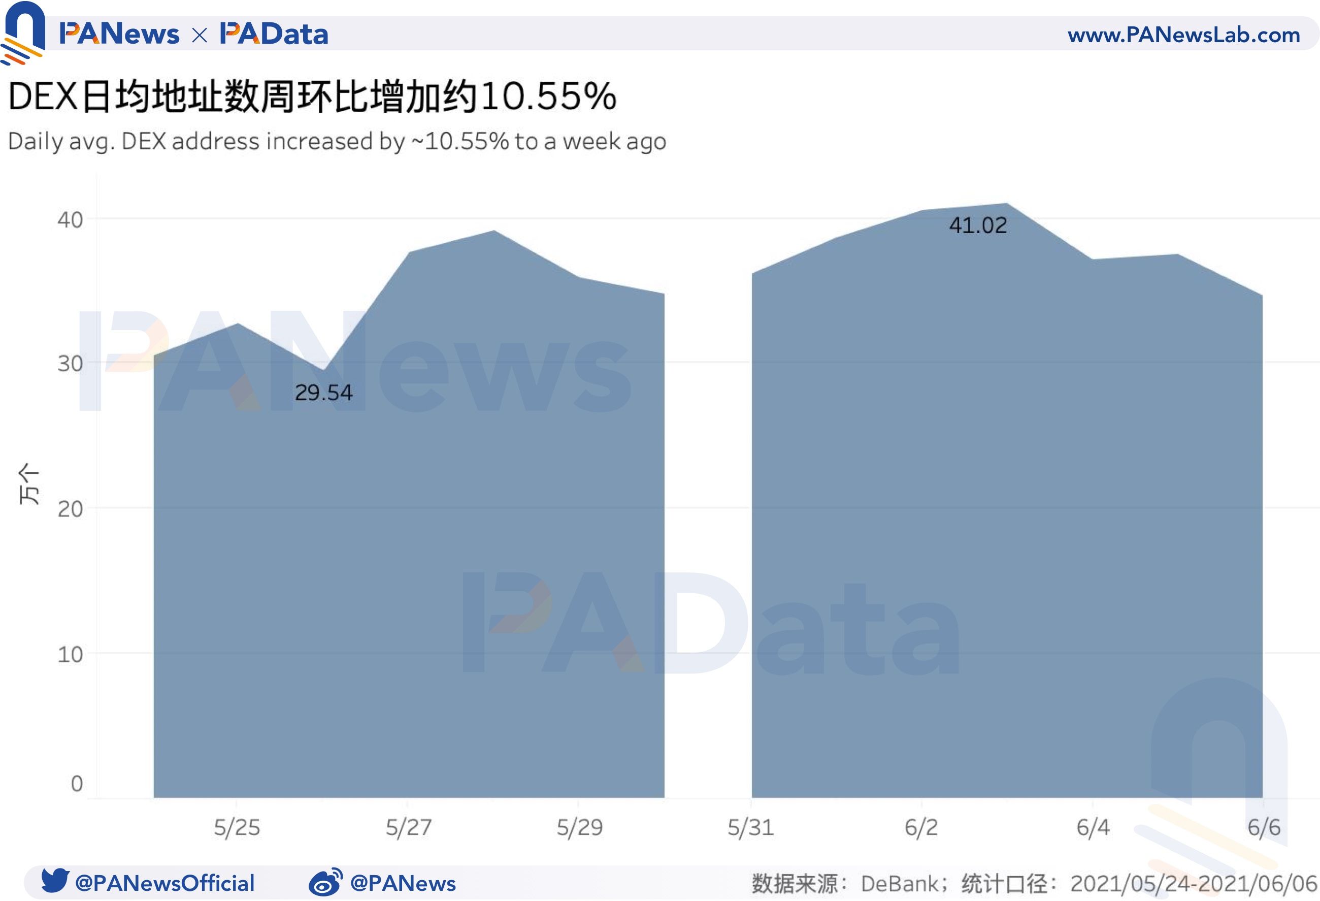Screen dimensions: 1320x901
Task: Select the 6/2 x-axis tick label
Action: 921,827
